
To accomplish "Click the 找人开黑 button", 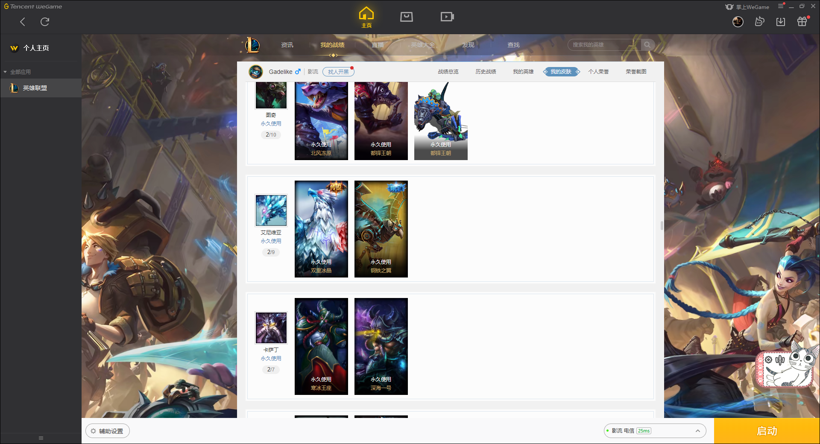I will (338, 72).
